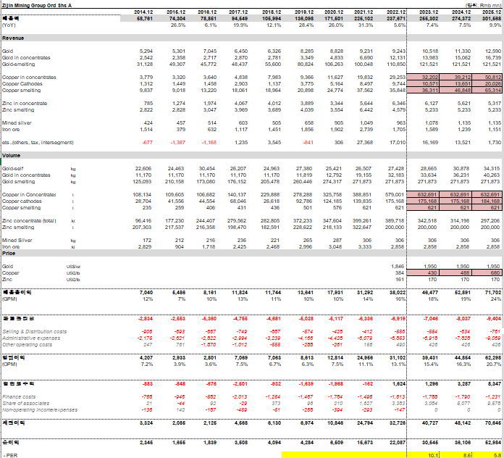
Task: Select the 27,368 others cell
Action: click(365, 143)
